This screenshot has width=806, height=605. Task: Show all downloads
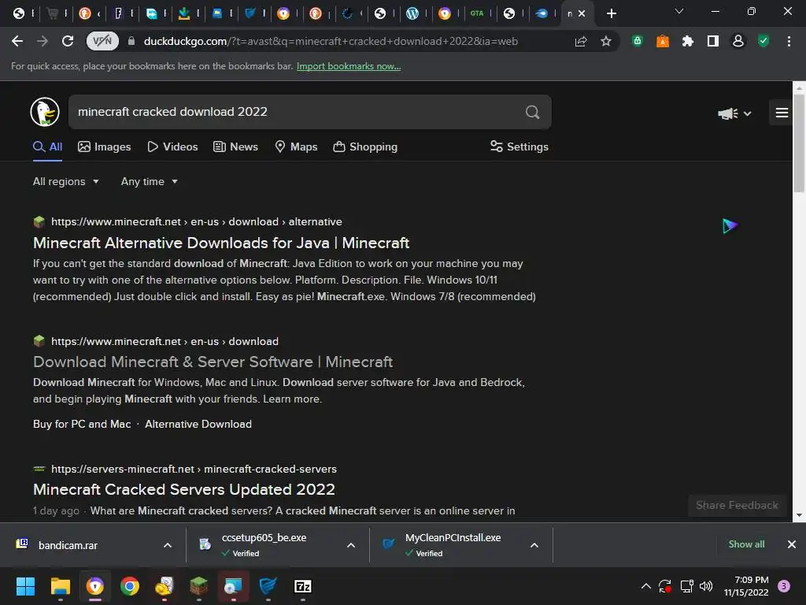(746, 544)
